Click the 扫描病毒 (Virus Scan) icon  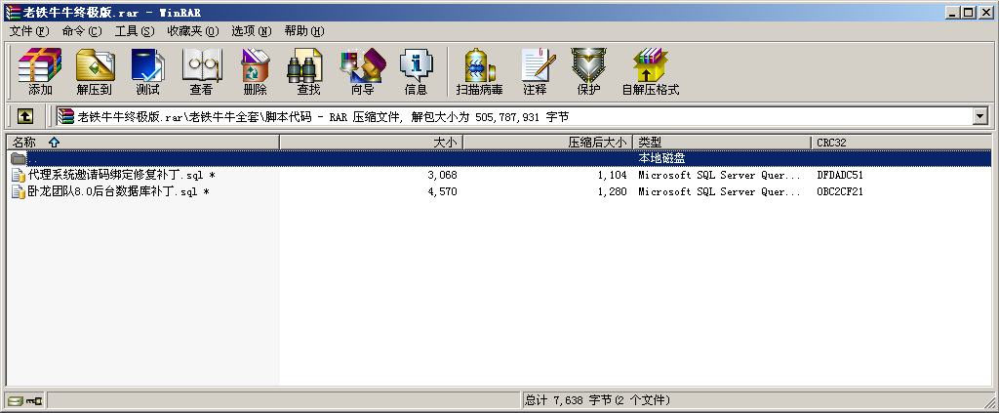click(479, 71)
